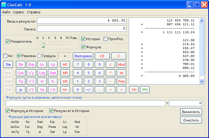This screenshot has width=209, height=138.
Task: Click the Ввод и результат field
Action: (82, 20)
